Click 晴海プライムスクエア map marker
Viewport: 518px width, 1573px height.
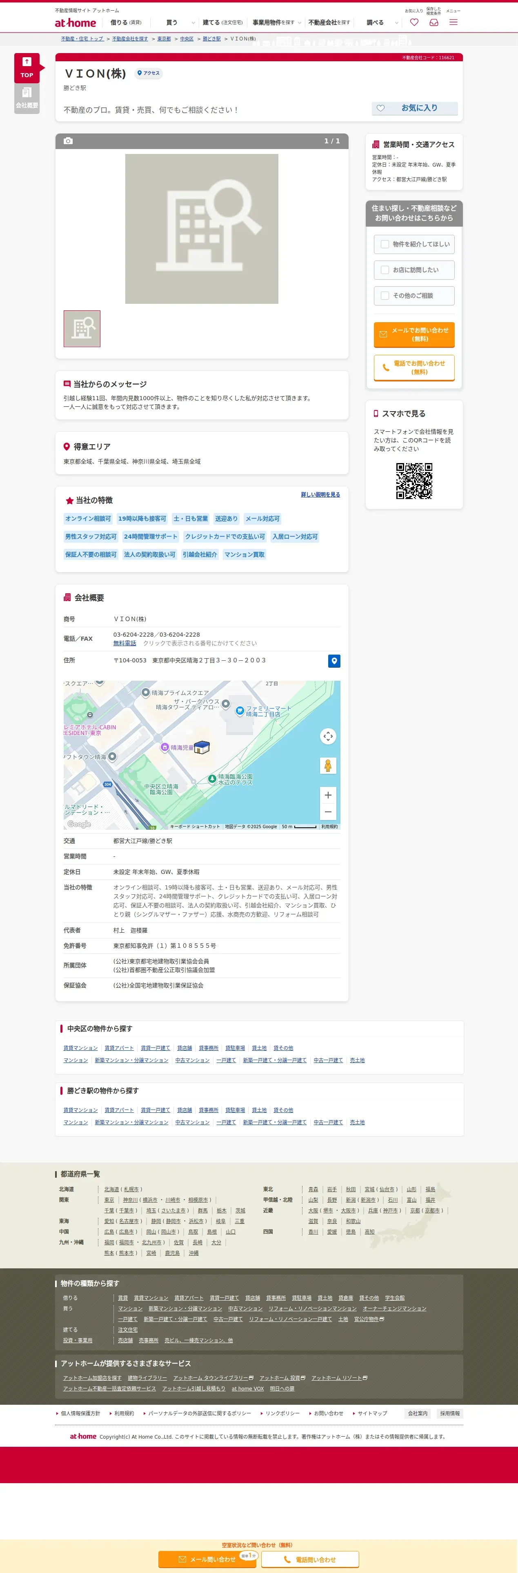pyautogui.click(x=146, y=693)
